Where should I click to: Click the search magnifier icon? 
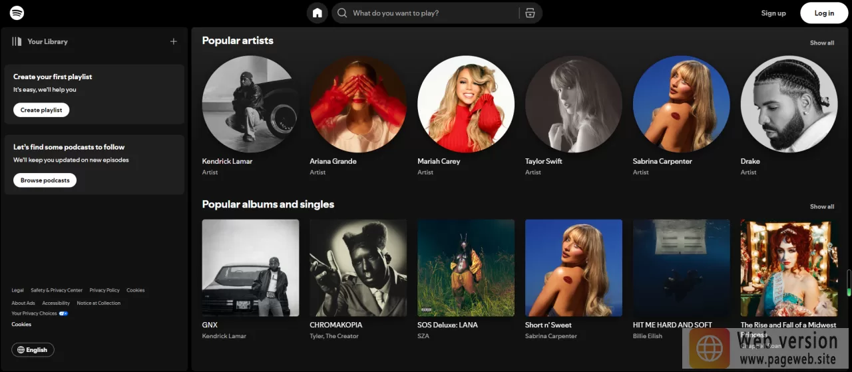[x=342, y=13]
